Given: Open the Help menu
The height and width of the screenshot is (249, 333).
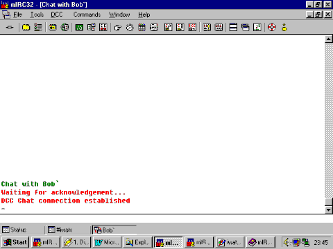Looking at the screenshot, I should (x=144, y=15).
